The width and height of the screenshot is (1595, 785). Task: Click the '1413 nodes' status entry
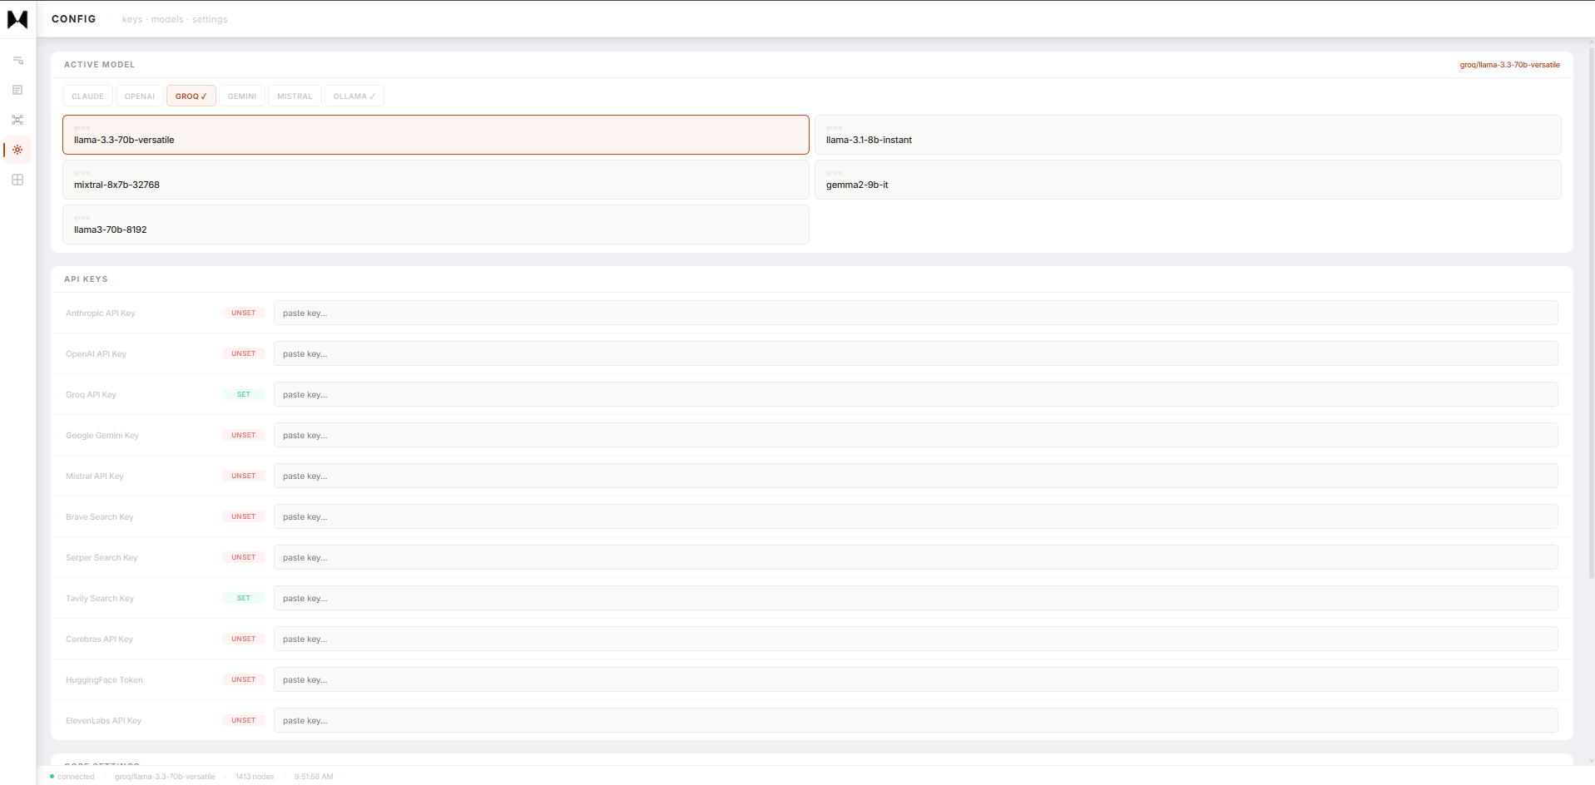tap(255, 777)
